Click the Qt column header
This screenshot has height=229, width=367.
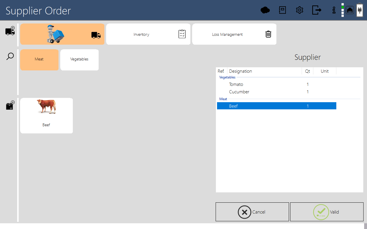[x=307, y=71]
